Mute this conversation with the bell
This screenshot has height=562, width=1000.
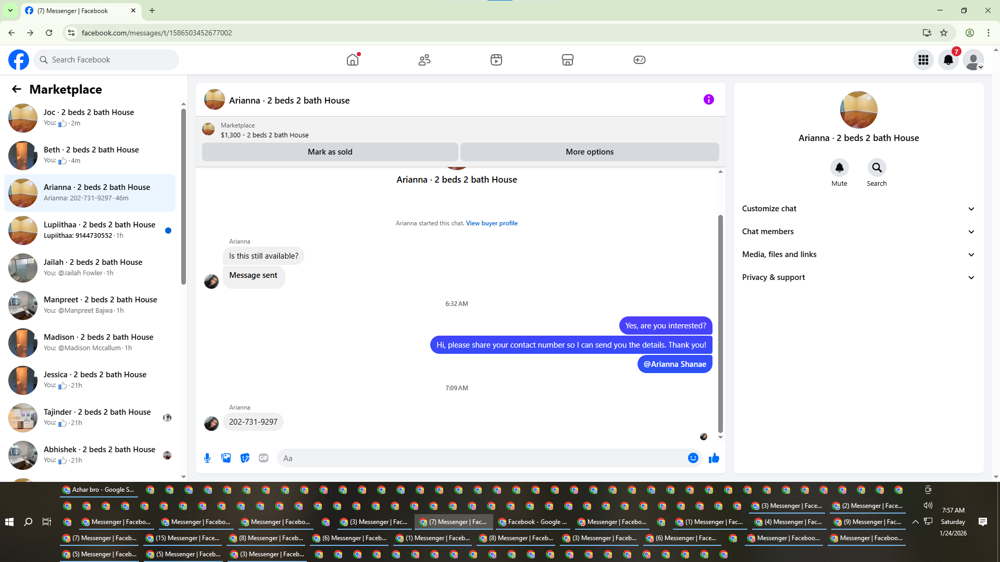(x=839, y=168)
